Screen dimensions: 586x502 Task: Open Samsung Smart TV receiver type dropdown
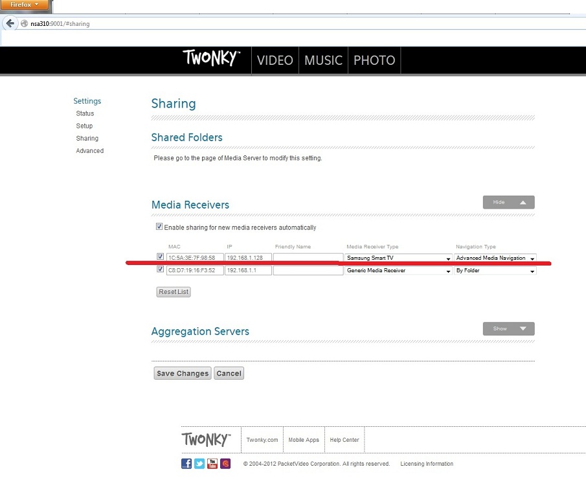point(398,258)
